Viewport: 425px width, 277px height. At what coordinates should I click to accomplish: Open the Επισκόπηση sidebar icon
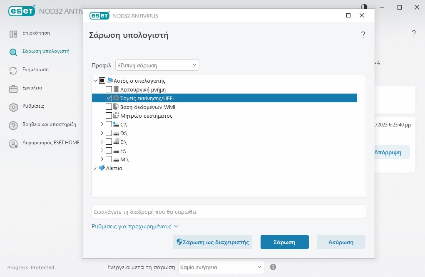[x=12, y=33]
